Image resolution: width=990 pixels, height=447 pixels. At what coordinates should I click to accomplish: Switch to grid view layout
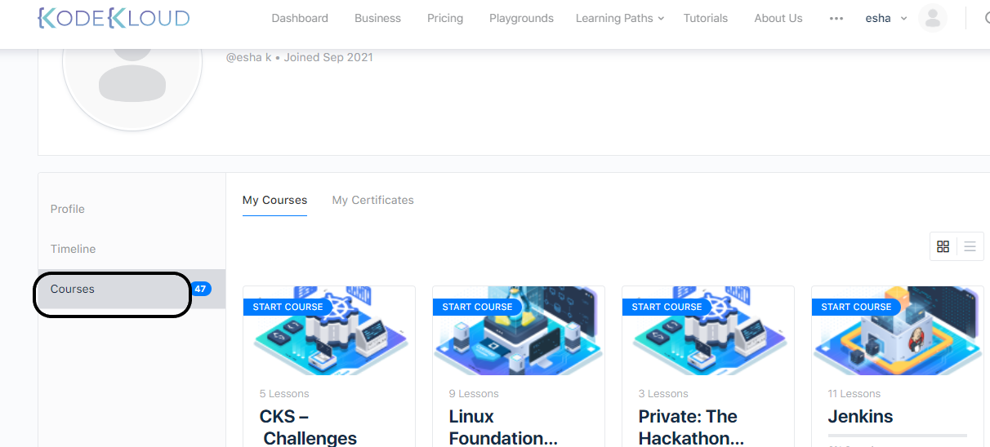point(943,246)
